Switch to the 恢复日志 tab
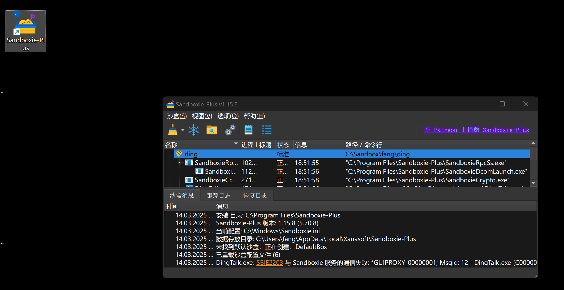Image resolution: width=564 pixels, height=290 pixels. click(x=255, y=196)
